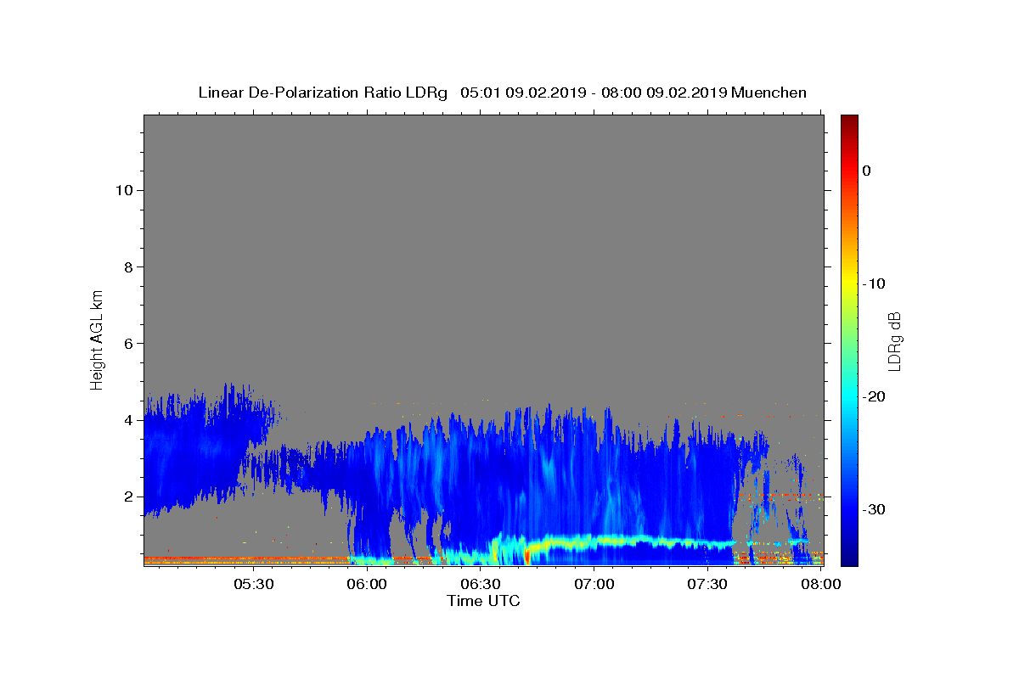Click the height tick label '10'

tap(123, 190)
